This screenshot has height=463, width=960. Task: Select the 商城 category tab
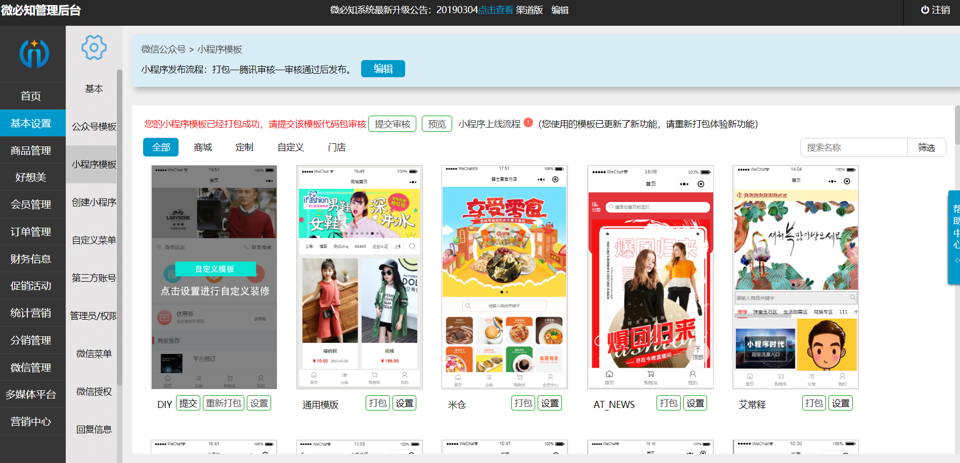pos(203,147)
